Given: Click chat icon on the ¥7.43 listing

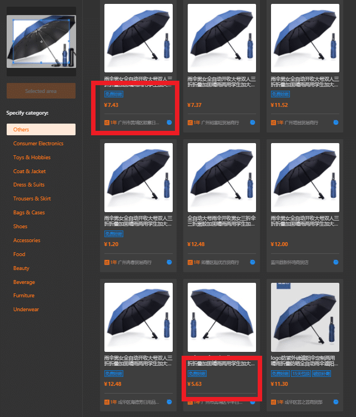Looking at the screenshot, I should pyautogui.click(x=169, y=122).
